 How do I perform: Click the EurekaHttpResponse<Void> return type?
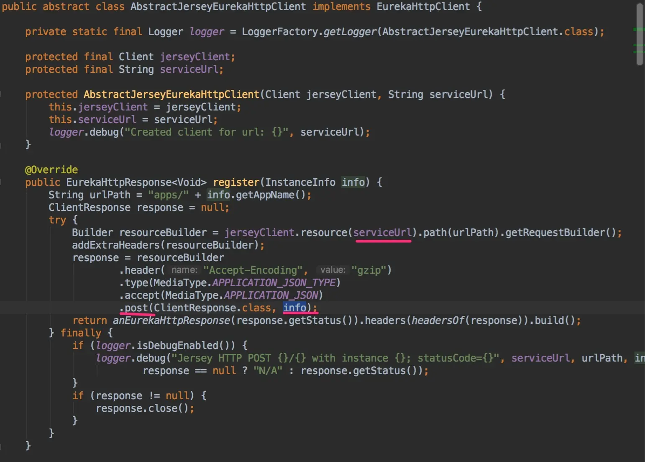coord(136,182)
